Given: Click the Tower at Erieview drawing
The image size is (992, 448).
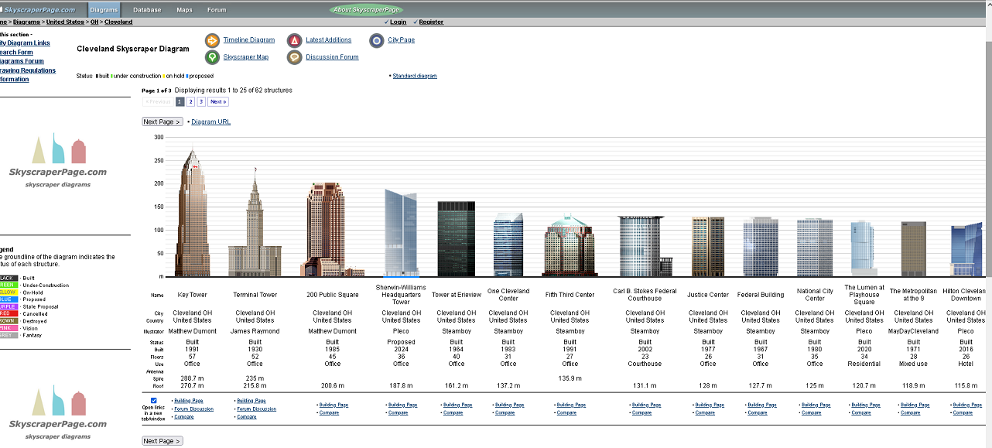Looking at the screenshot, I should point(457,238).
